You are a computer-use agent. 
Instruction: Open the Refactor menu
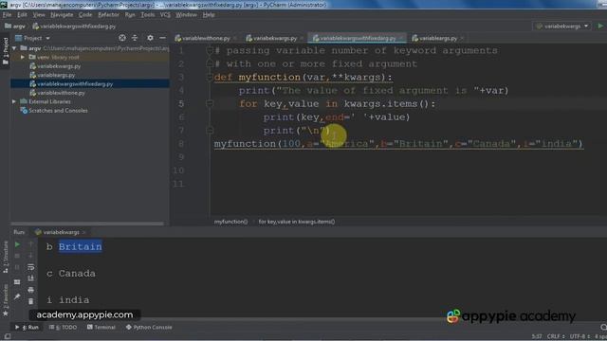(108, 15)
